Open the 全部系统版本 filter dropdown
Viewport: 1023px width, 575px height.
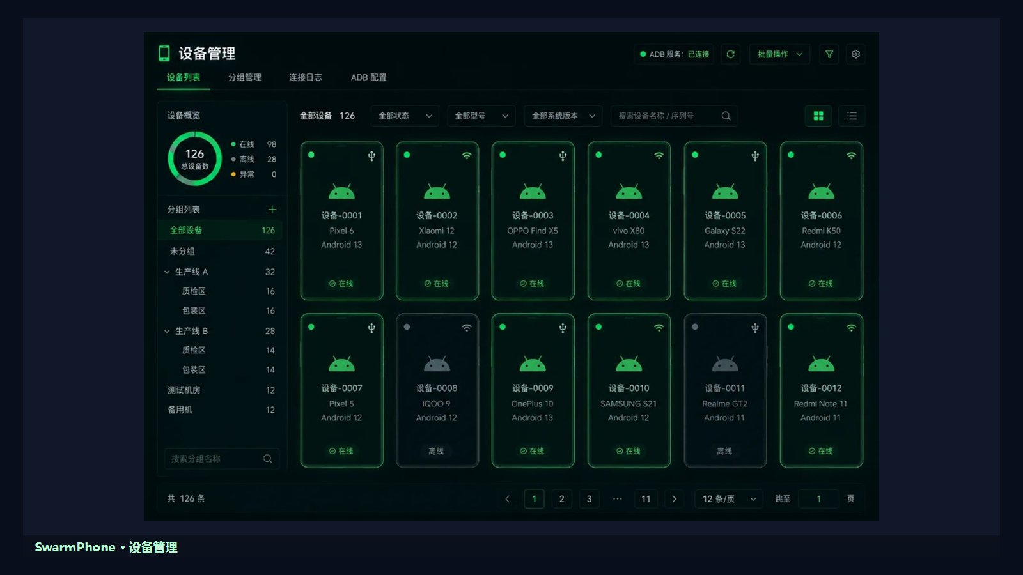pos(563,116)
